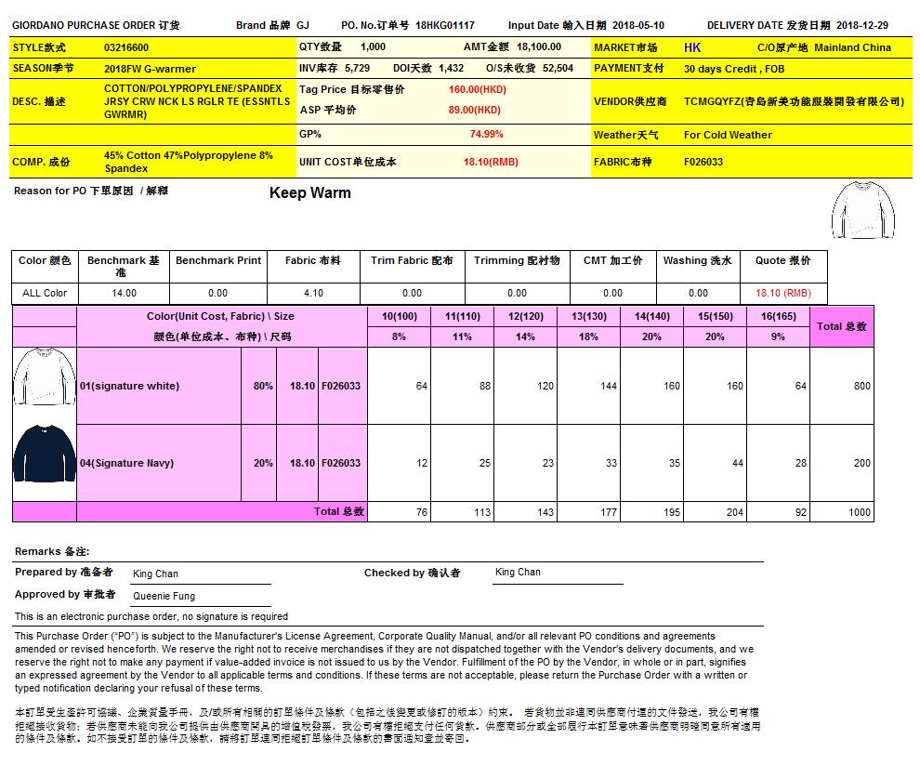
Task: Select the GP% value 74.99%
Action: [x=486, y=134]
